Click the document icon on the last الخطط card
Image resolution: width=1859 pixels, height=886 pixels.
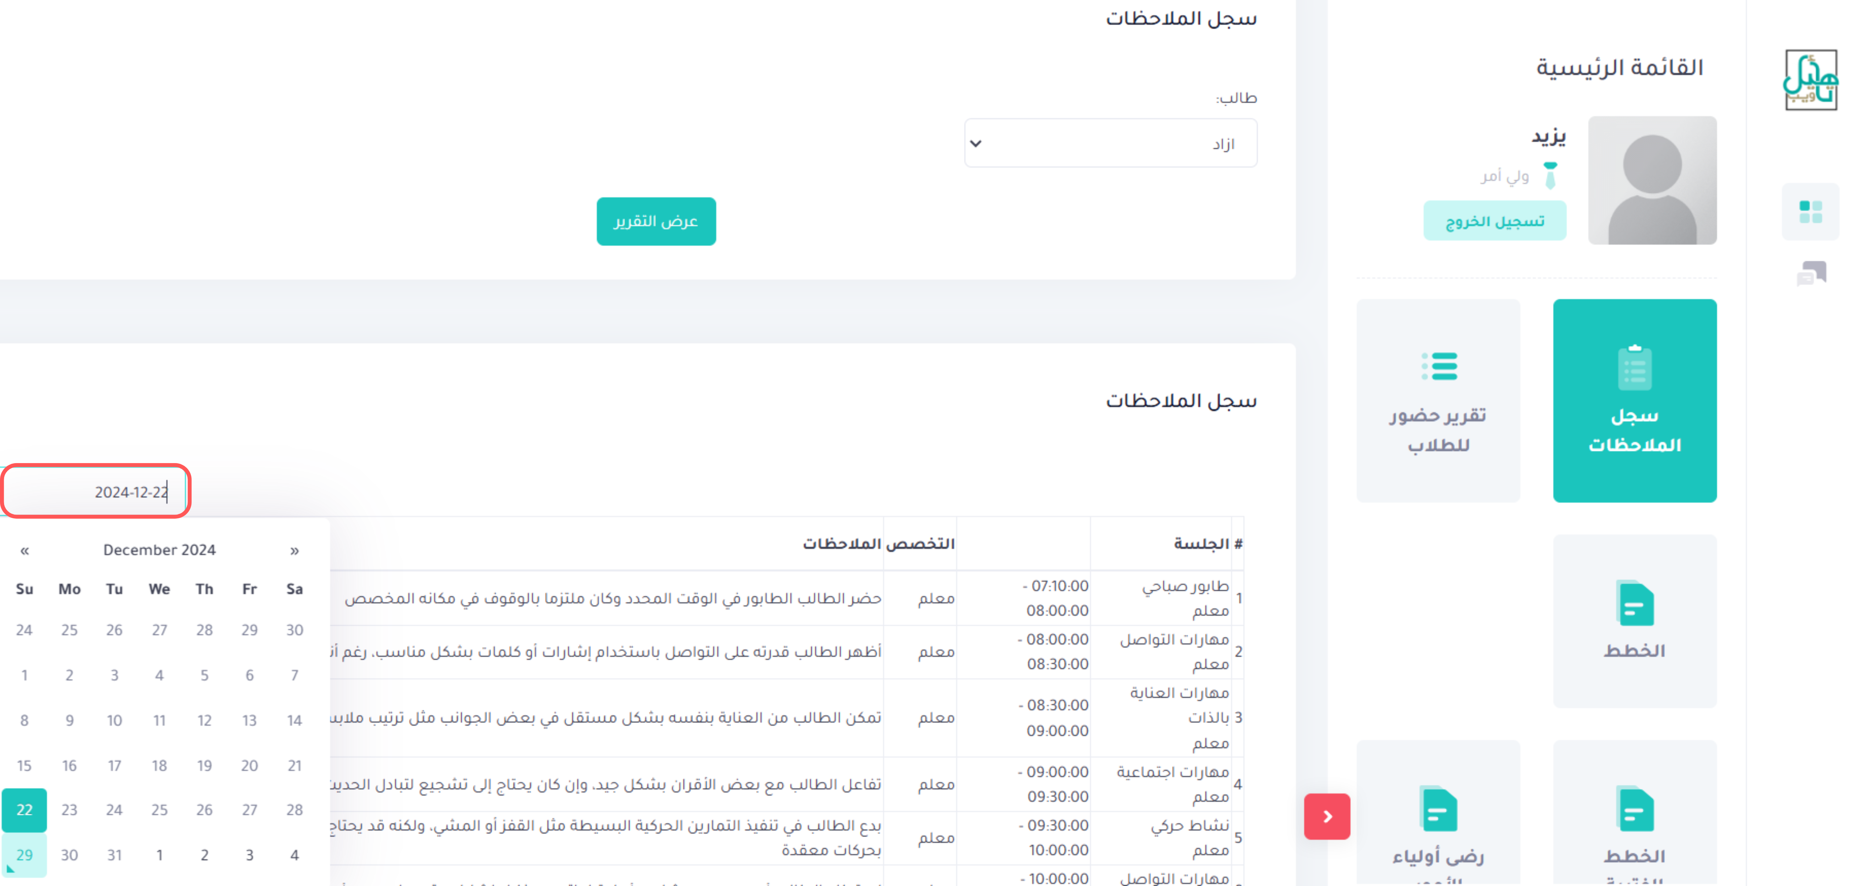[1635, 808]
